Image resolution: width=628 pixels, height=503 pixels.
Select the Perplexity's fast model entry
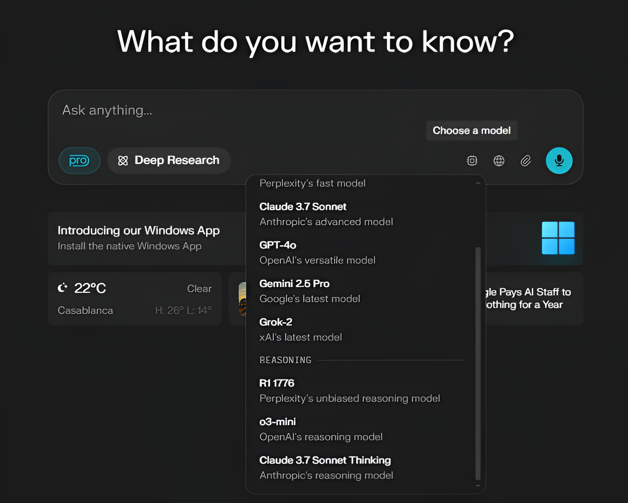(312, 183)
